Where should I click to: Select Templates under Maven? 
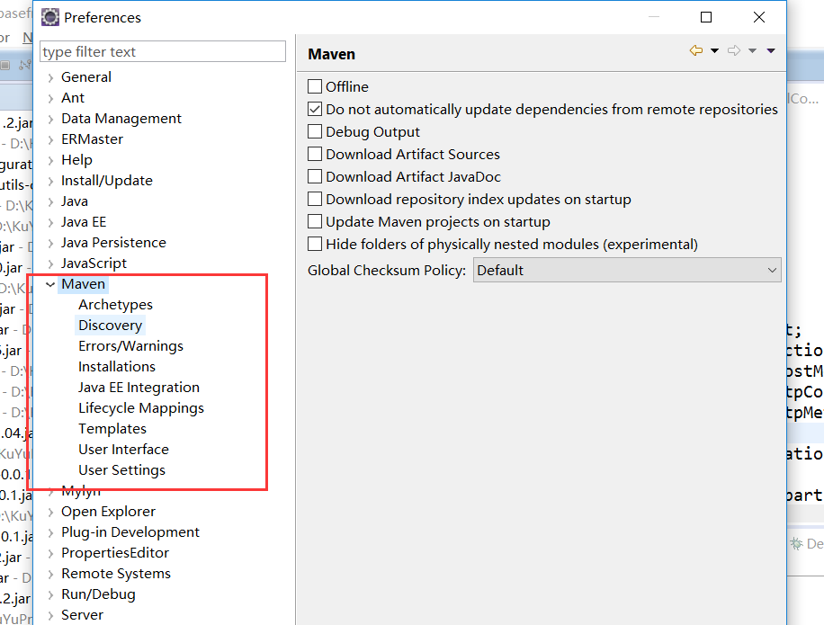tap(112, 429)
